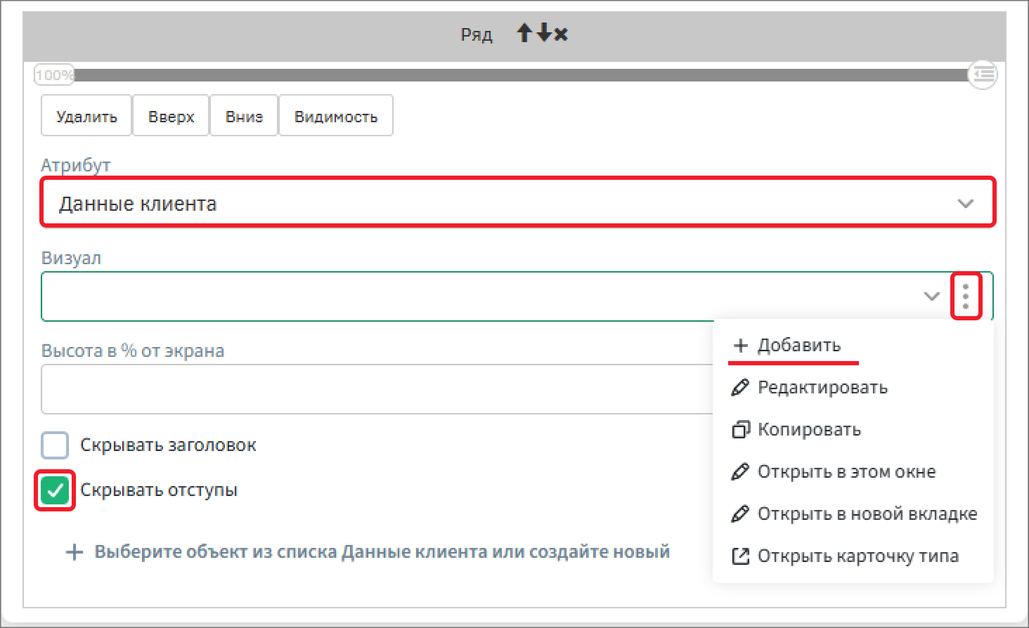1029x628 pixels.
Task: Enable the 'Скрывать заголовок' checkbox
Action: click(x=55, y=445)
